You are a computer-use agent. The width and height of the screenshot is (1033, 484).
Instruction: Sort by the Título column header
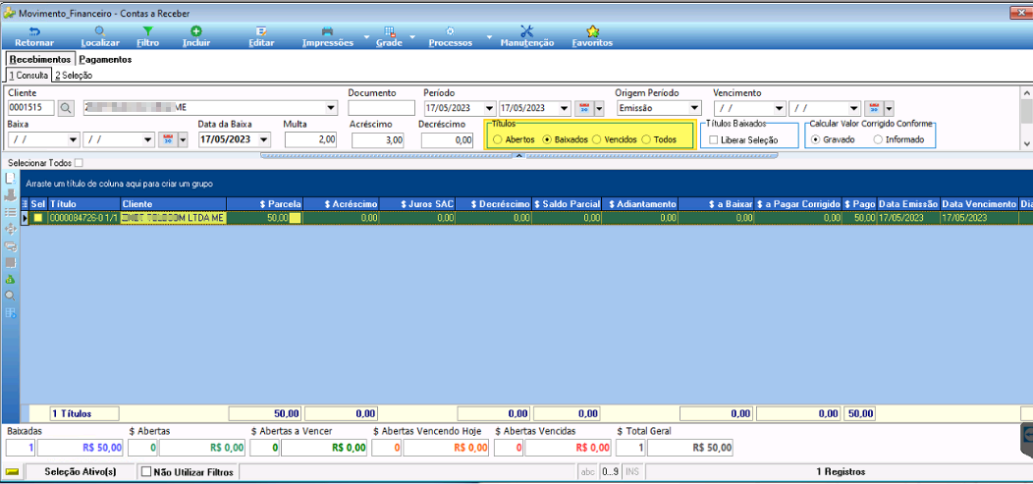coord(84,204)
